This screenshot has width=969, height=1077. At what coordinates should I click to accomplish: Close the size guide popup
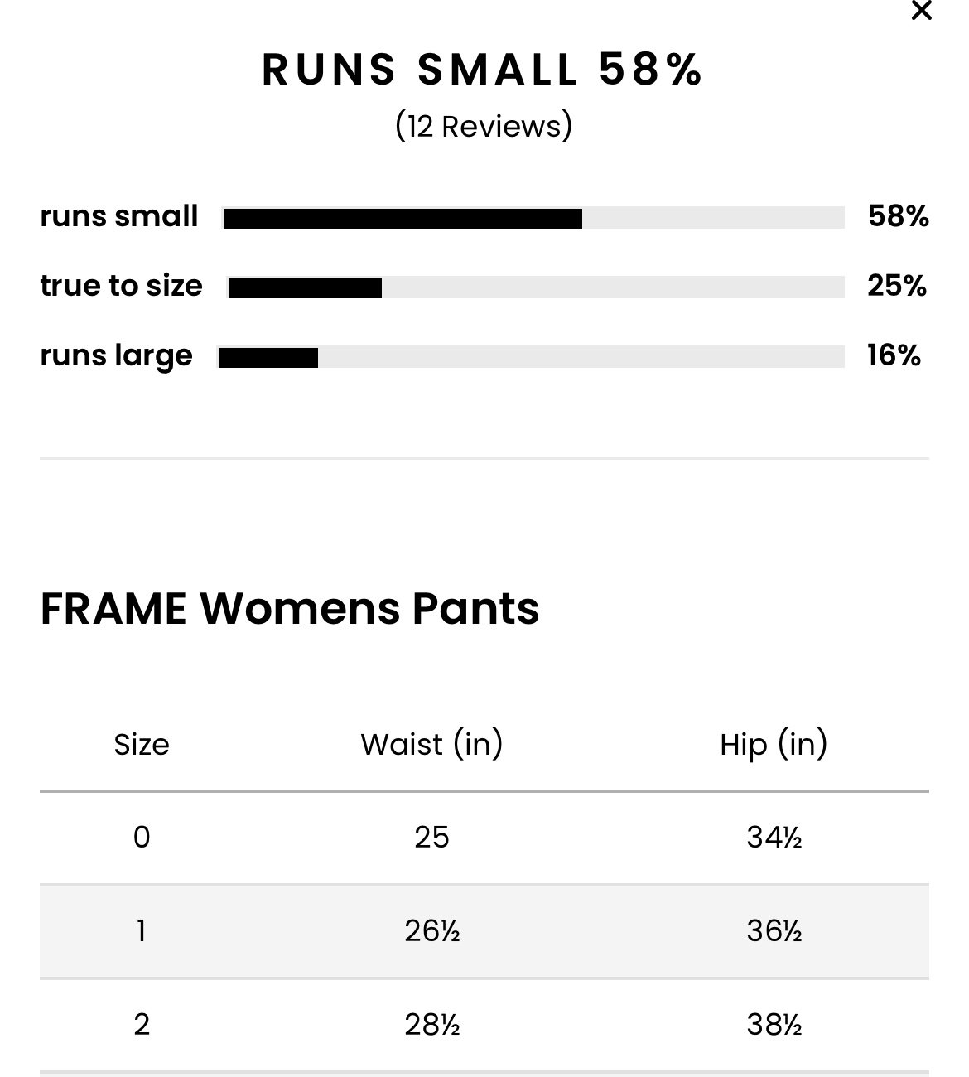tap(921, 12)
